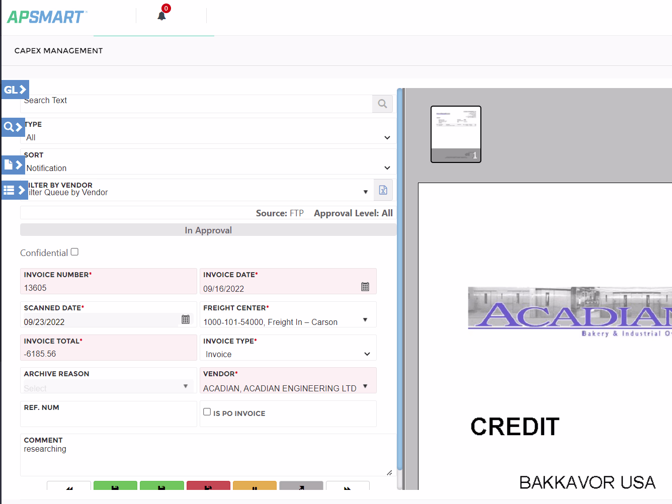Enable the Confidential checkbox
This screenshot has height=504, width=672.
(x=74, y=251)
